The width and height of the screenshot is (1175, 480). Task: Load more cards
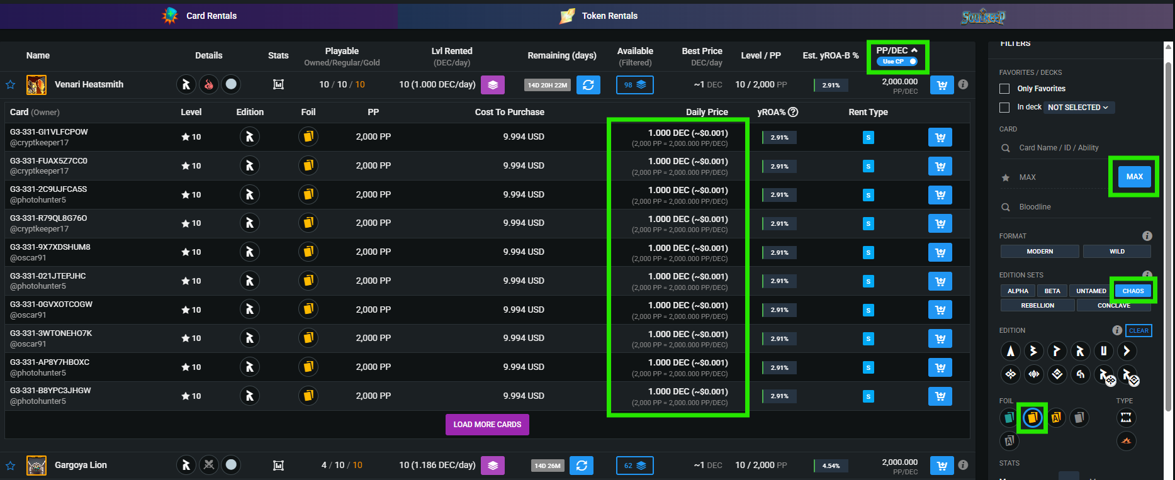pyautogui.click(x=487, y=425)
